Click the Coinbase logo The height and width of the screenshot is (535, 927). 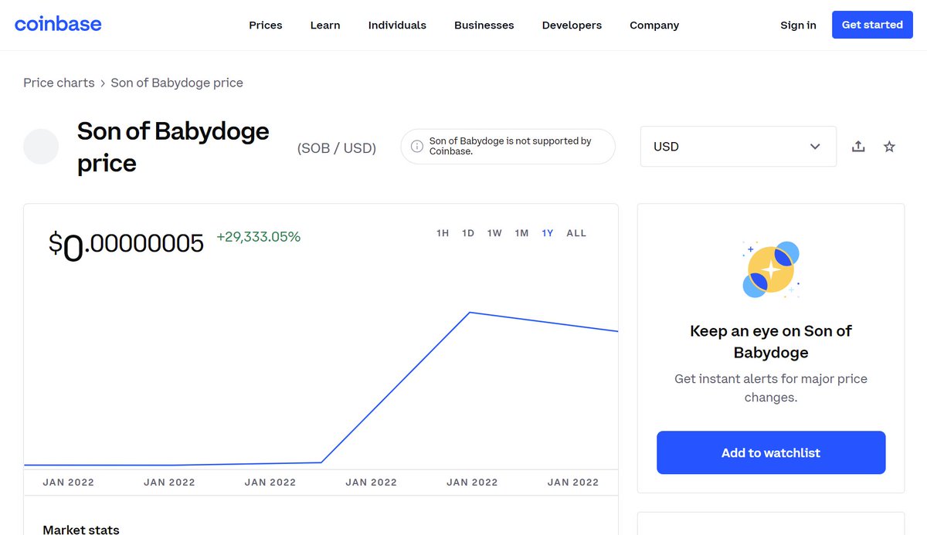58,24
